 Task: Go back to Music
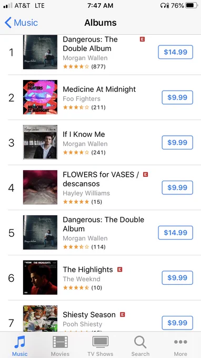[21, 23]
